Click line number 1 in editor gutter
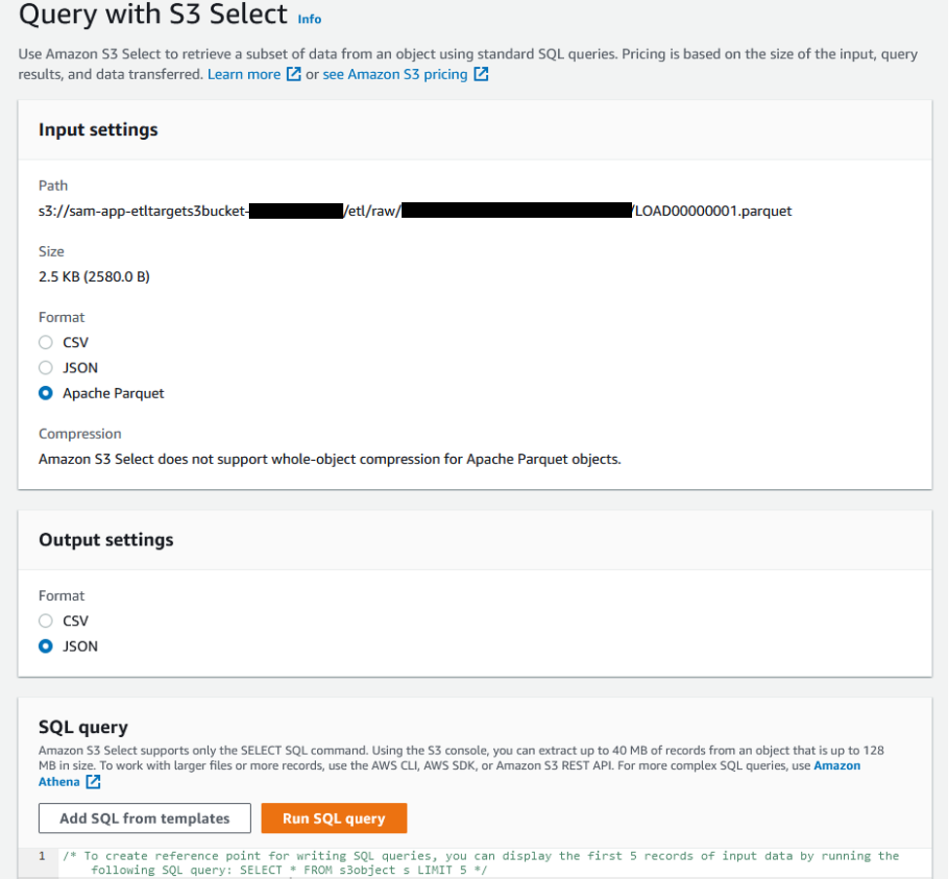Viewport: 950px width, 879px height. click(x=42, y=856)
